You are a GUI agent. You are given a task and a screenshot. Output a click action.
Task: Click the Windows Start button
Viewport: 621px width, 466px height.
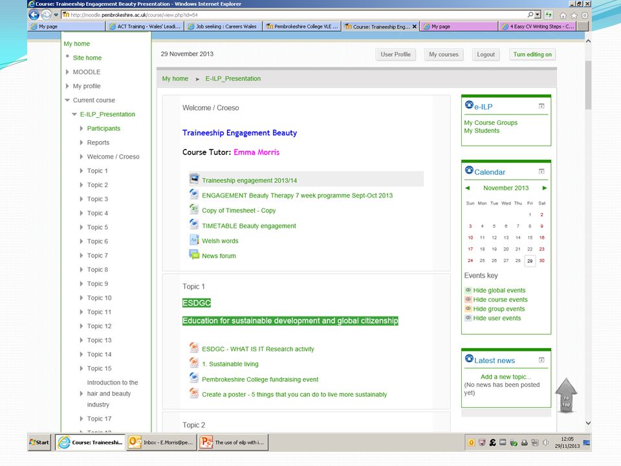point(39,442)
